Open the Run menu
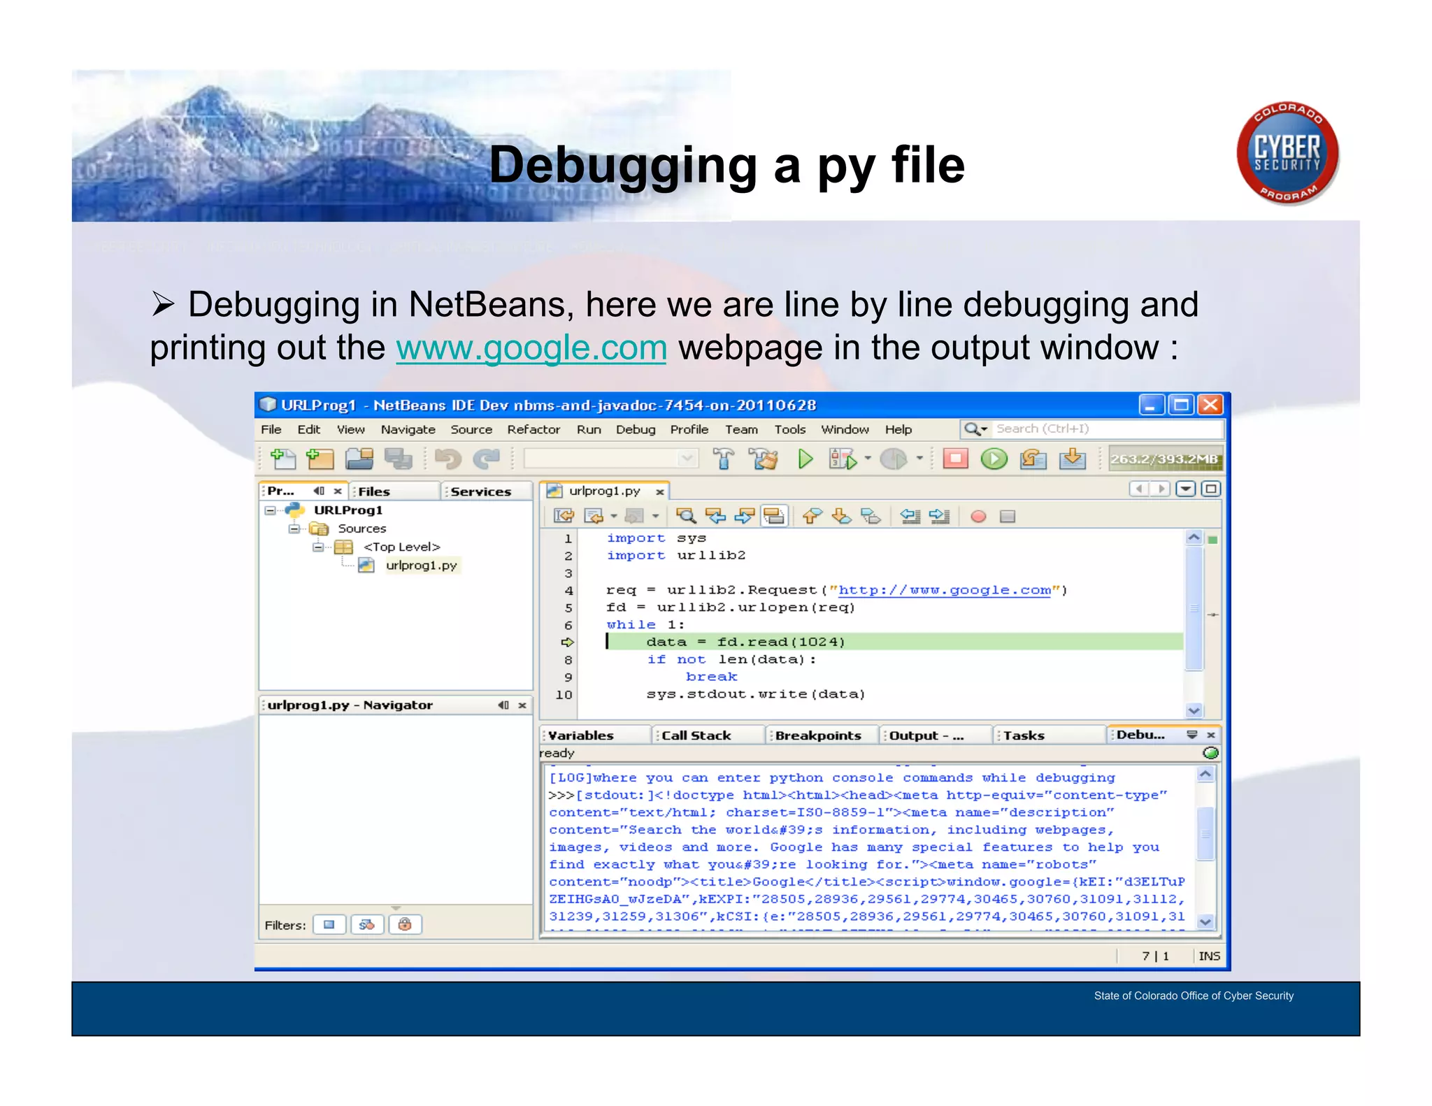 click(589, 429)
